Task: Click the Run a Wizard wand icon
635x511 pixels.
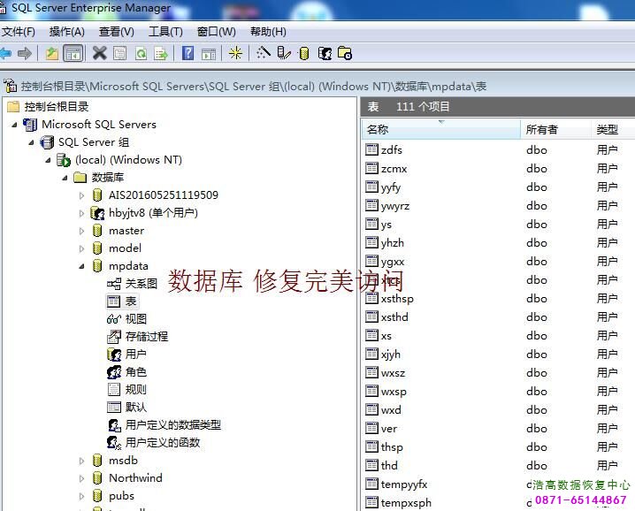Action: pyautogui.click(x=263, y=54)
